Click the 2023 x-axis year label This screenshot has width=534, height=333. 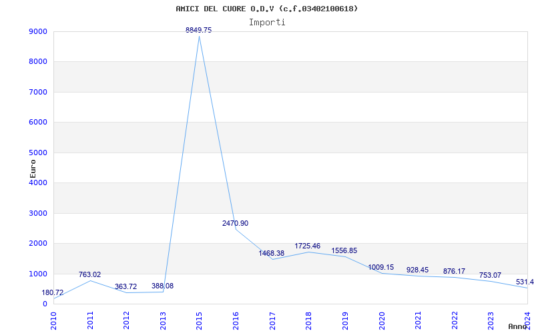[x=491, y=320]
